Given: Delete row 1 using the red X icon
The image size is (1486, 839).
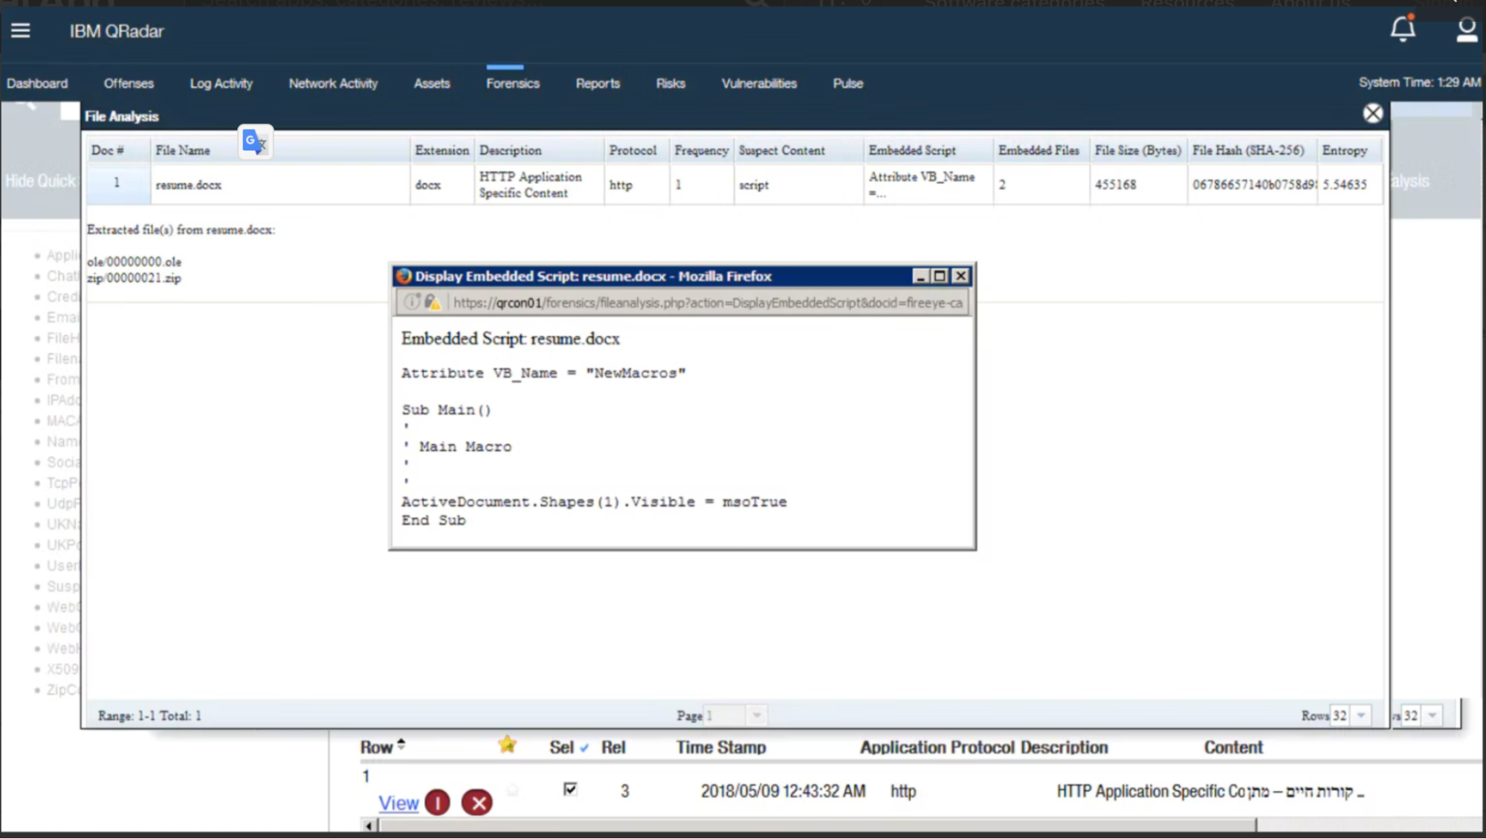Looking at the screenshot, I should click(477, 803).
